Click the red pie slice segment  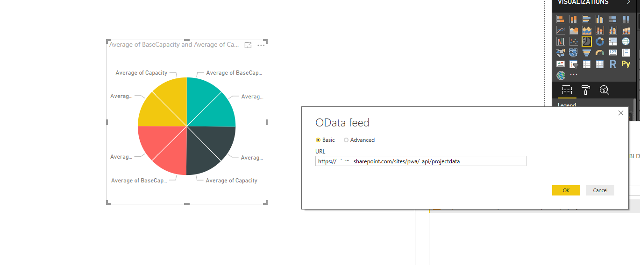coord(164,148)
